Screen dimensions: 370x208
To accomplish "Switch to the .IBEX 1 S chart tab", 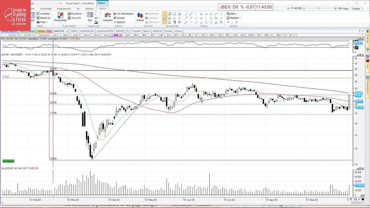I will pos(268,35).
